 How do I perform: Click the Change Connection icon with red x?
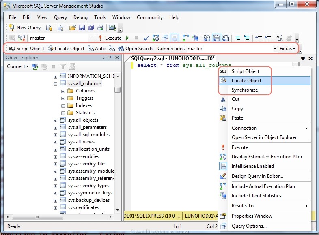click(22, 38)
